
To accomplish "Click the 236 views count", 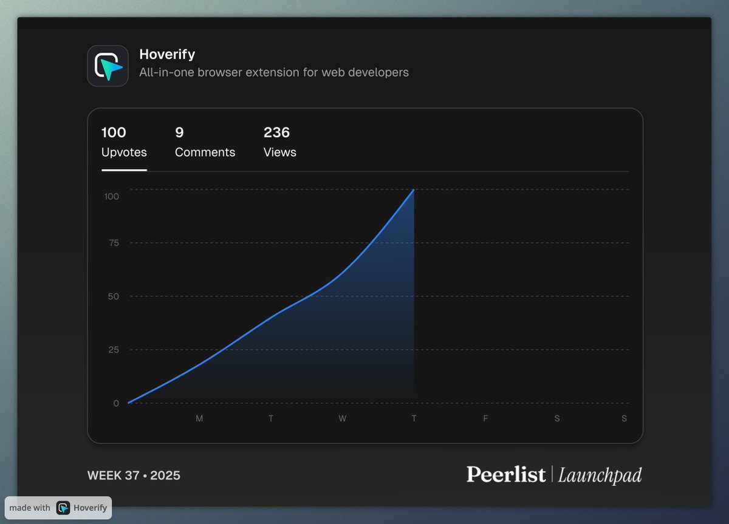I will 276,132.
